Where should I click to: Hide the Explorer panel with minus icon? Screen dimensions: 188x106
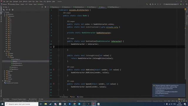(48, 7)
